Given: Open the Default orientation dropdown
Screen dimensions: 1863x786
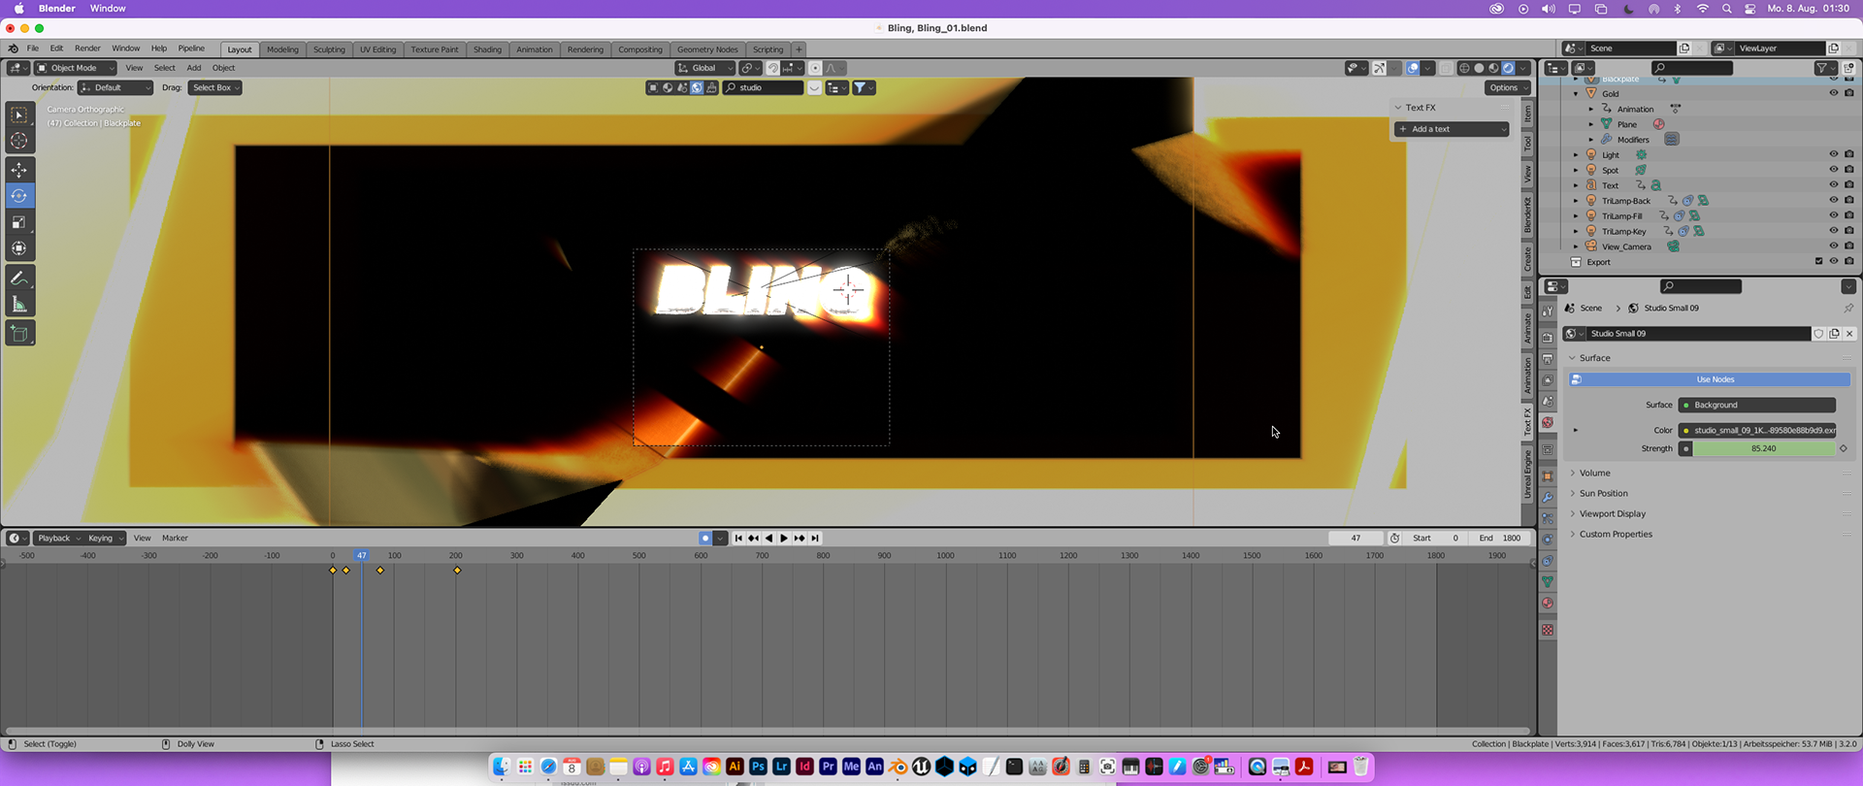Looking at the screenshot, I should coord(115,87).
